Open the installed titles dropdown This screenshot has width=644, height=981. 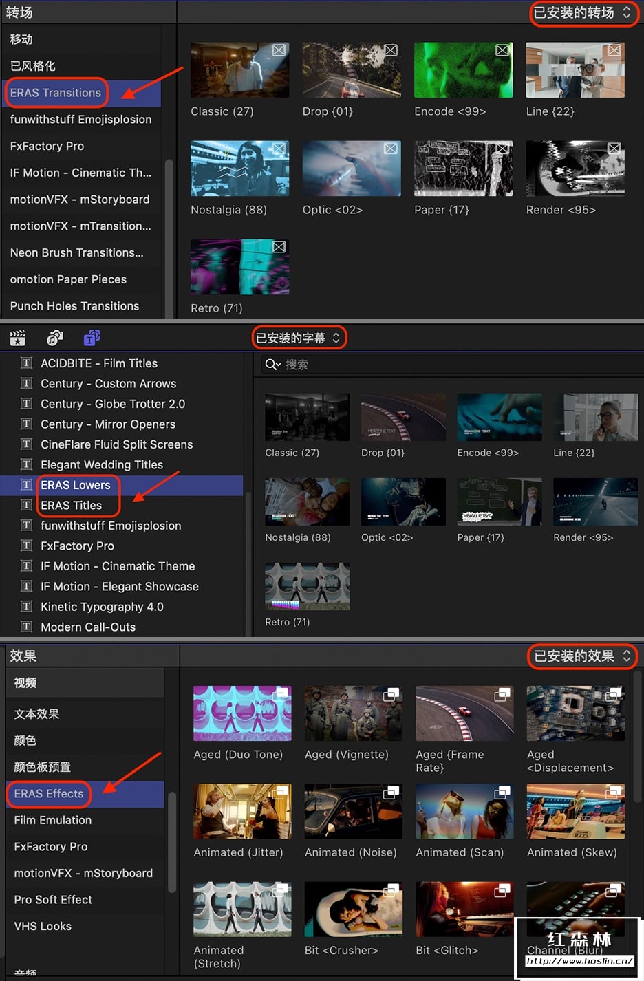point(298,338)
